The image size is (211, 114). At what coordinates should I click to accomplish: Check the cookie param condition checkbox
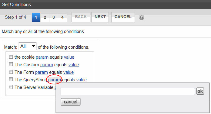click(x=11, y=57)
